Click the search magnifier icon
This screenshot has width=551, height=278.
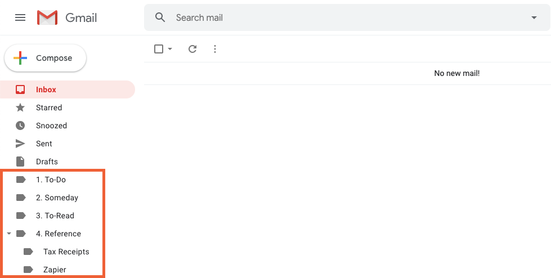(x=160, y=17)
